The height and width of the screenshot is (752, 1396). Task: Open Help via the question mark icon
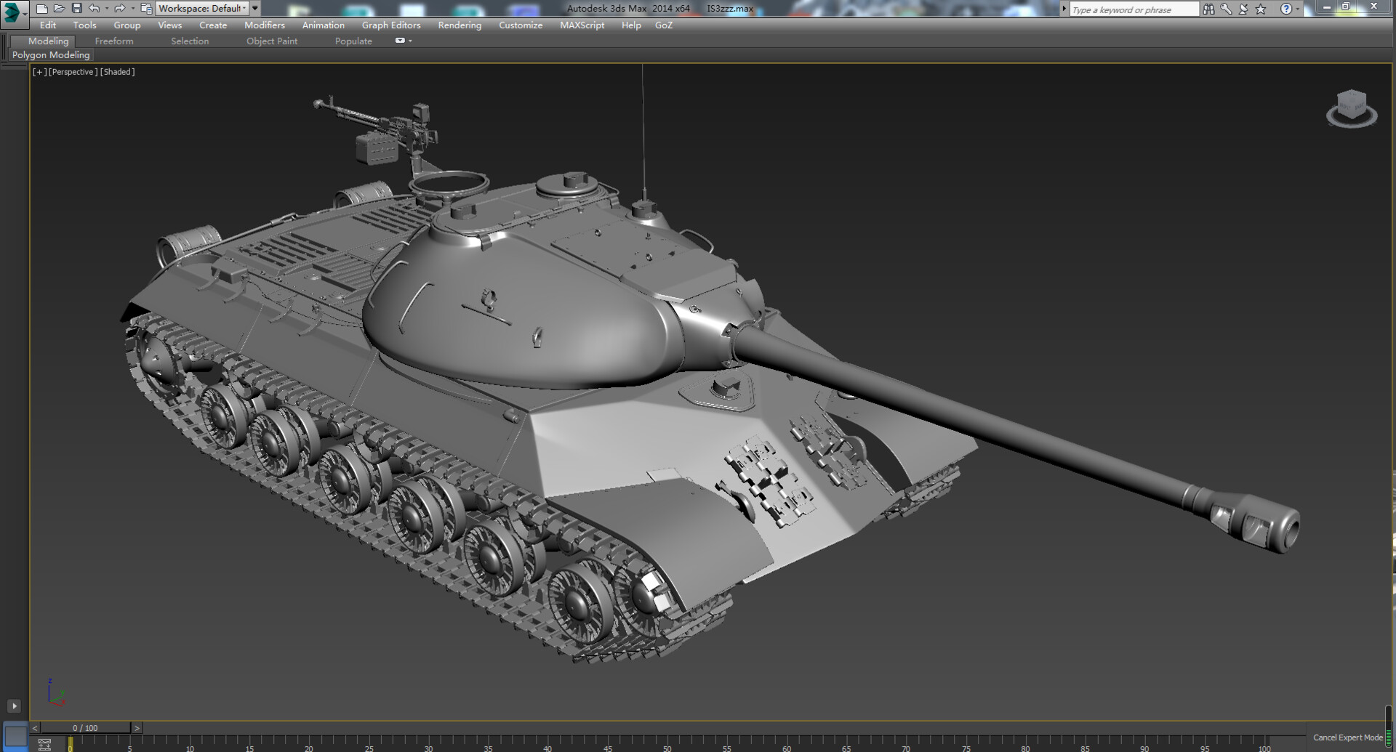coord(1285,9)
